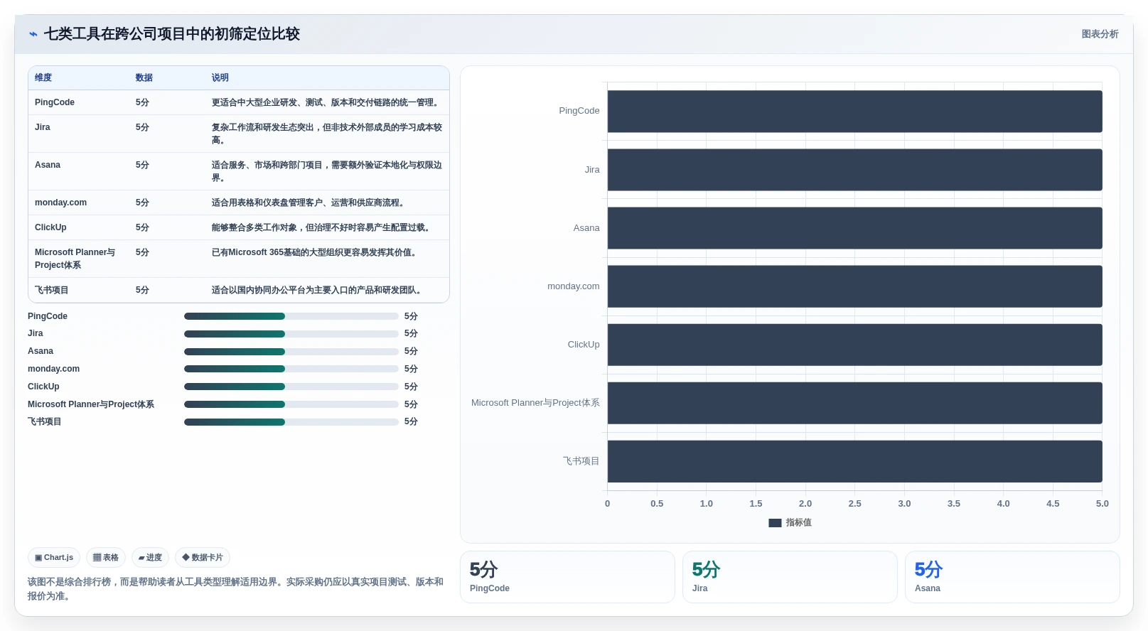The image size is (1148, 631).
Task: Click the PingCode bar in the chart
Action: [854, 111]
